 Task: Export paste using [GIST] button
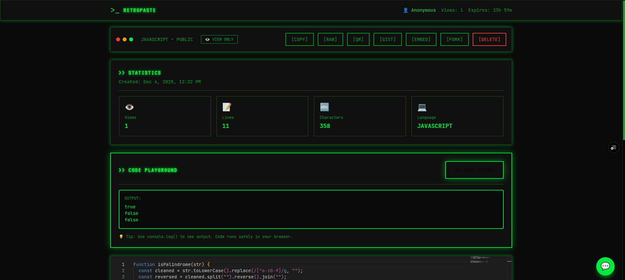pos(388,39)
